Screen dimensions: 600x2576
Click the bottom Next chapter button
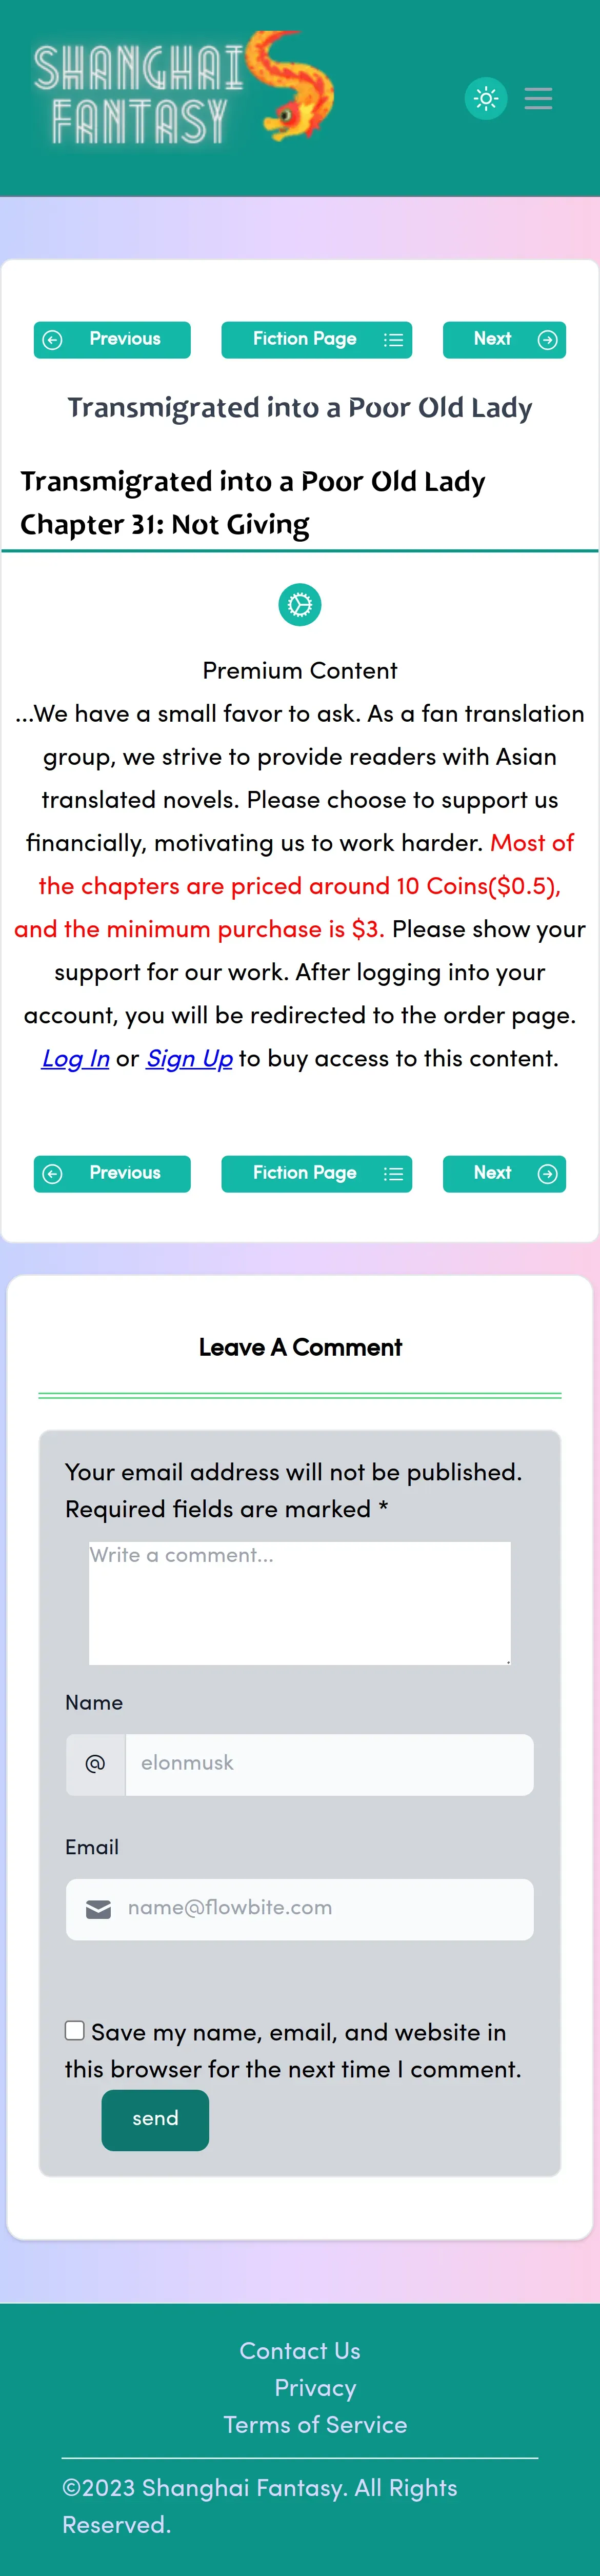pyautogui.click(x=504, y=1174)
